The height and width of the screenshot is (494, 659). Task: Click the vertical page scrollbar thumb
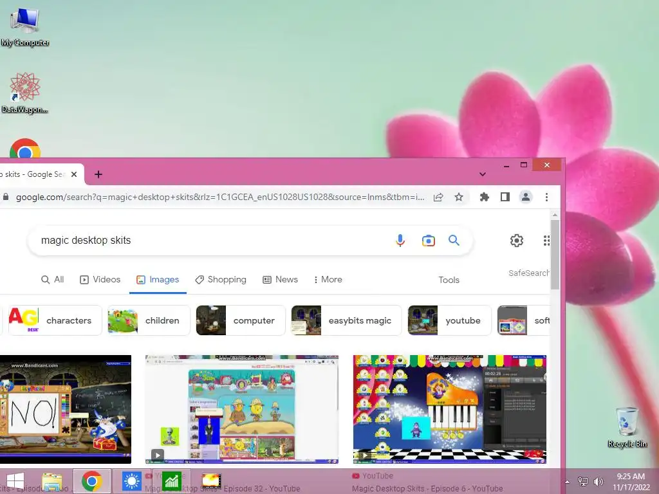(555, 254)
